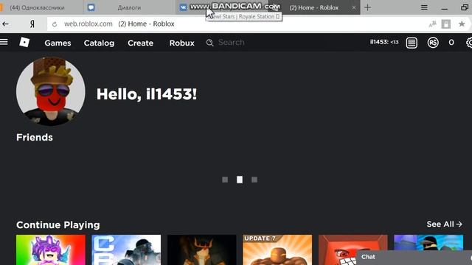Click the il1453 avatar picture
472x265 pixels.
[x=51, y=91]
